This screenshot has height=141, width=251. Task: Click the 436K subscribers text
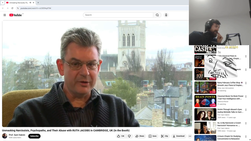15,137
